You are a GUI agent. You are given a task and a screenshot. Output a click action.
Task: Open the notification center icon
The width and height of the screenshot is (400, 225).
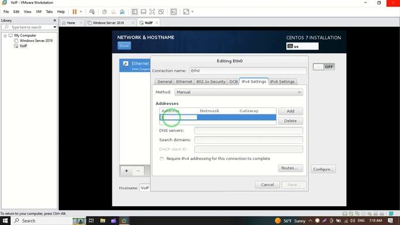pyautogui.click(x=390, y=221)
